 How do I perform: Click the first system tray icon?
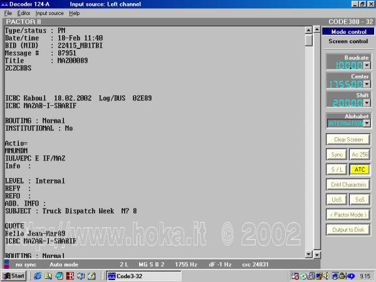(295, 276)
